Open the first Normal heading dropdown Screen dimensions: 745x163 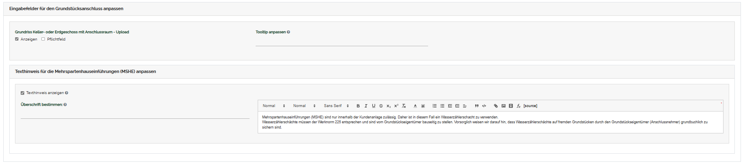273,106
